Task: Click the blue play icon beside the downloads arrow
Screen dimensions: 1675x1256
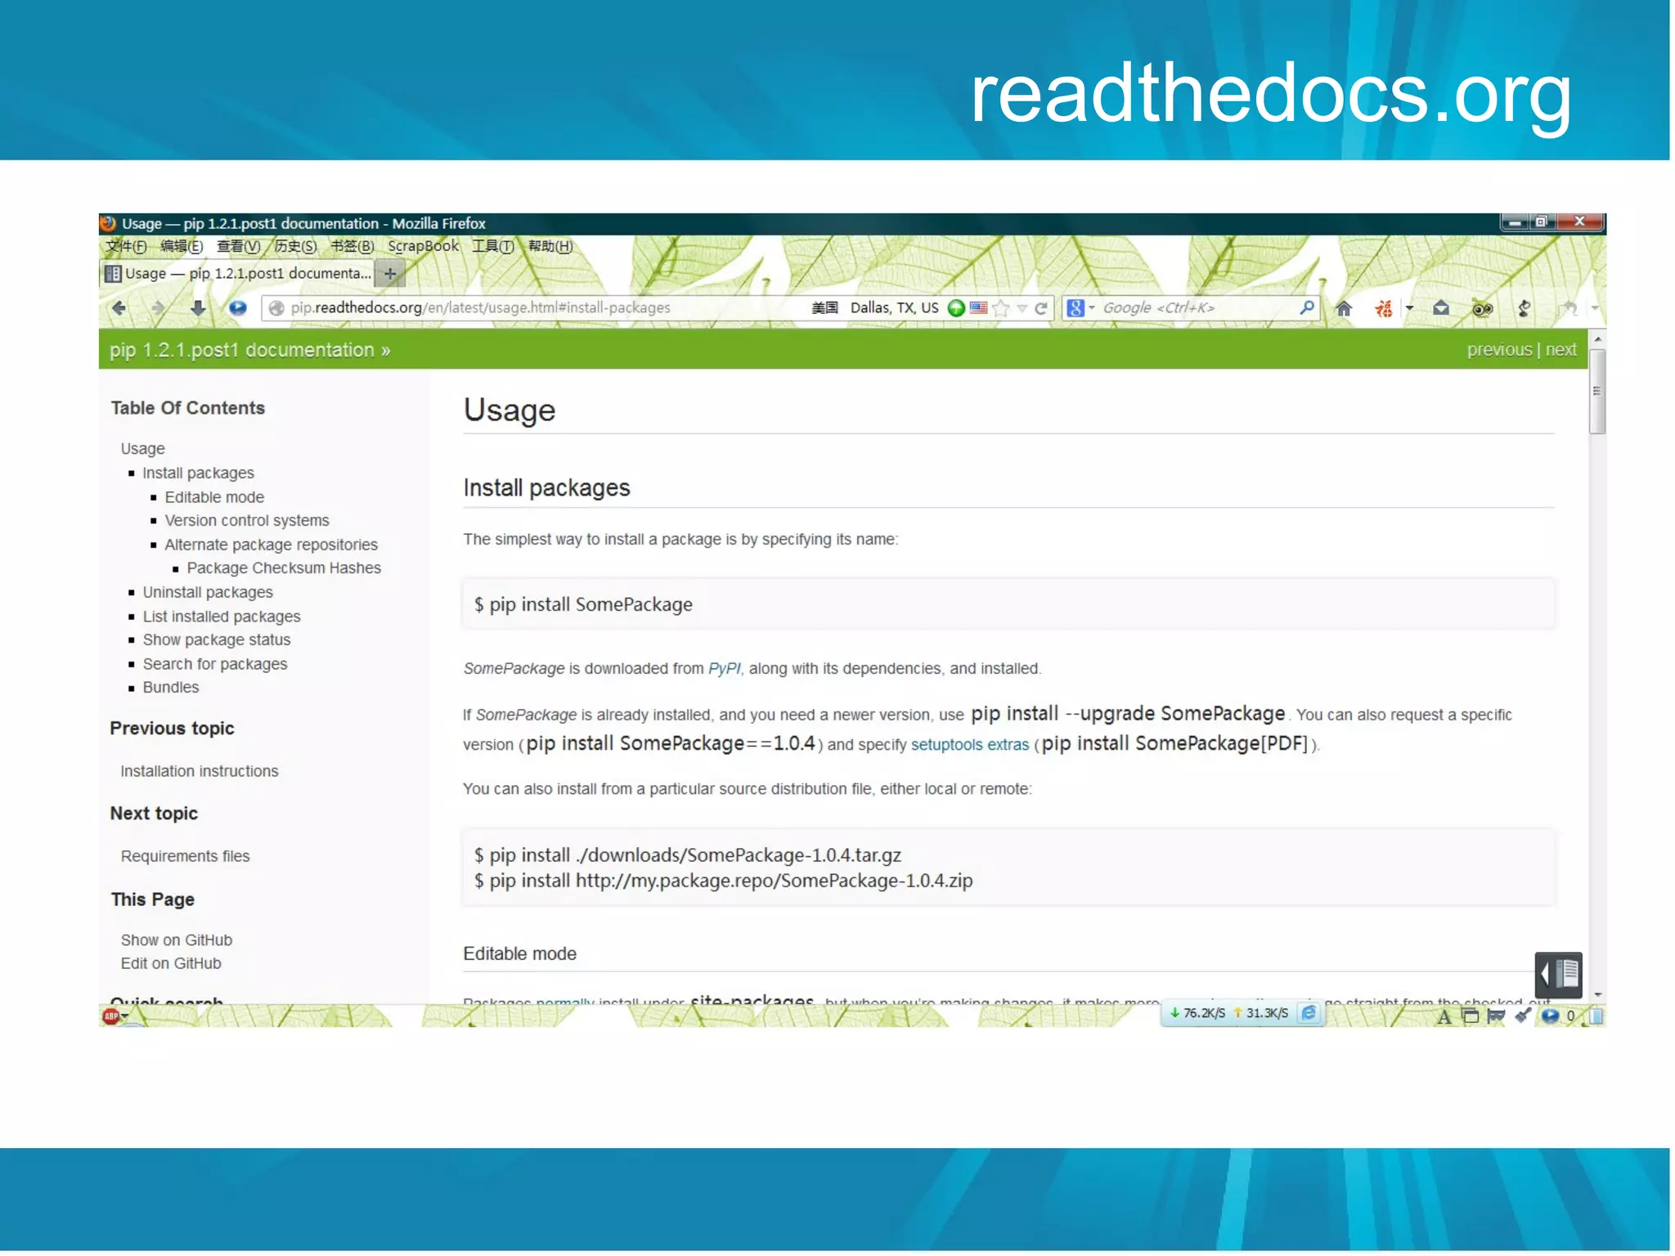Action: click(237, 308)
